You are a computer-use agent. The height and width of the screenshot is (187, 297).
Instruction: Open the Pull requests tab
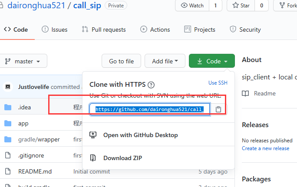[x=104, y=30]
